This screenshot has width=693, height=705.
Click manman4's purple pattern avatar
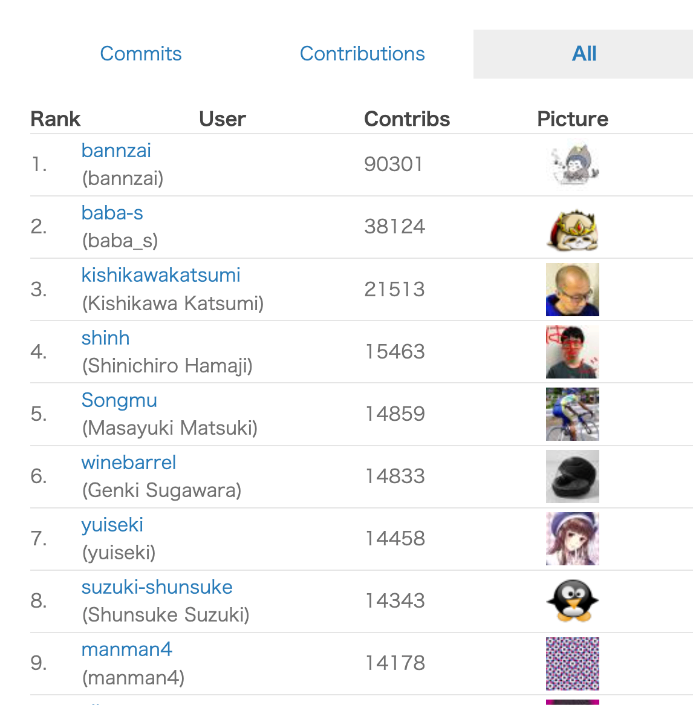coord(572,663)
